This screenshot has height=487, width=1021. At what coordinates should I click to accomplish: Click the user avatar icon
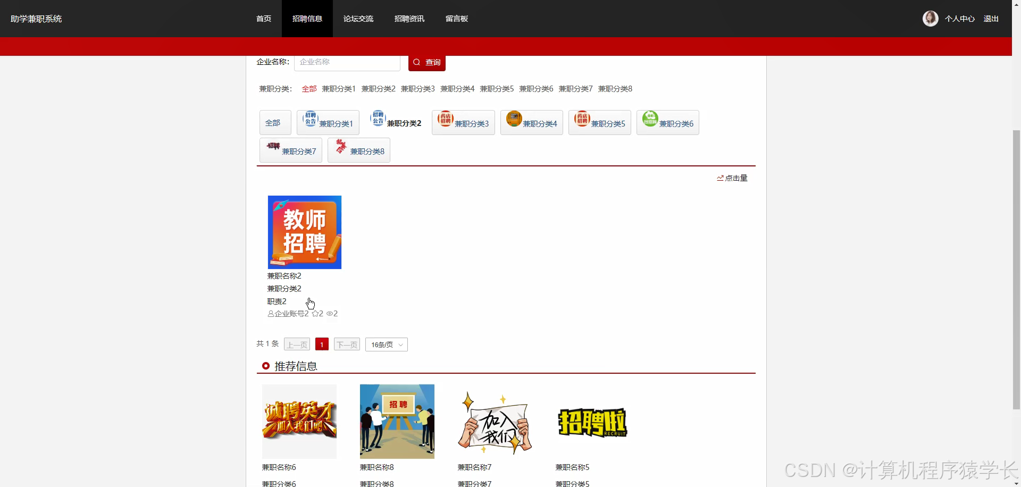click(930, 19)
